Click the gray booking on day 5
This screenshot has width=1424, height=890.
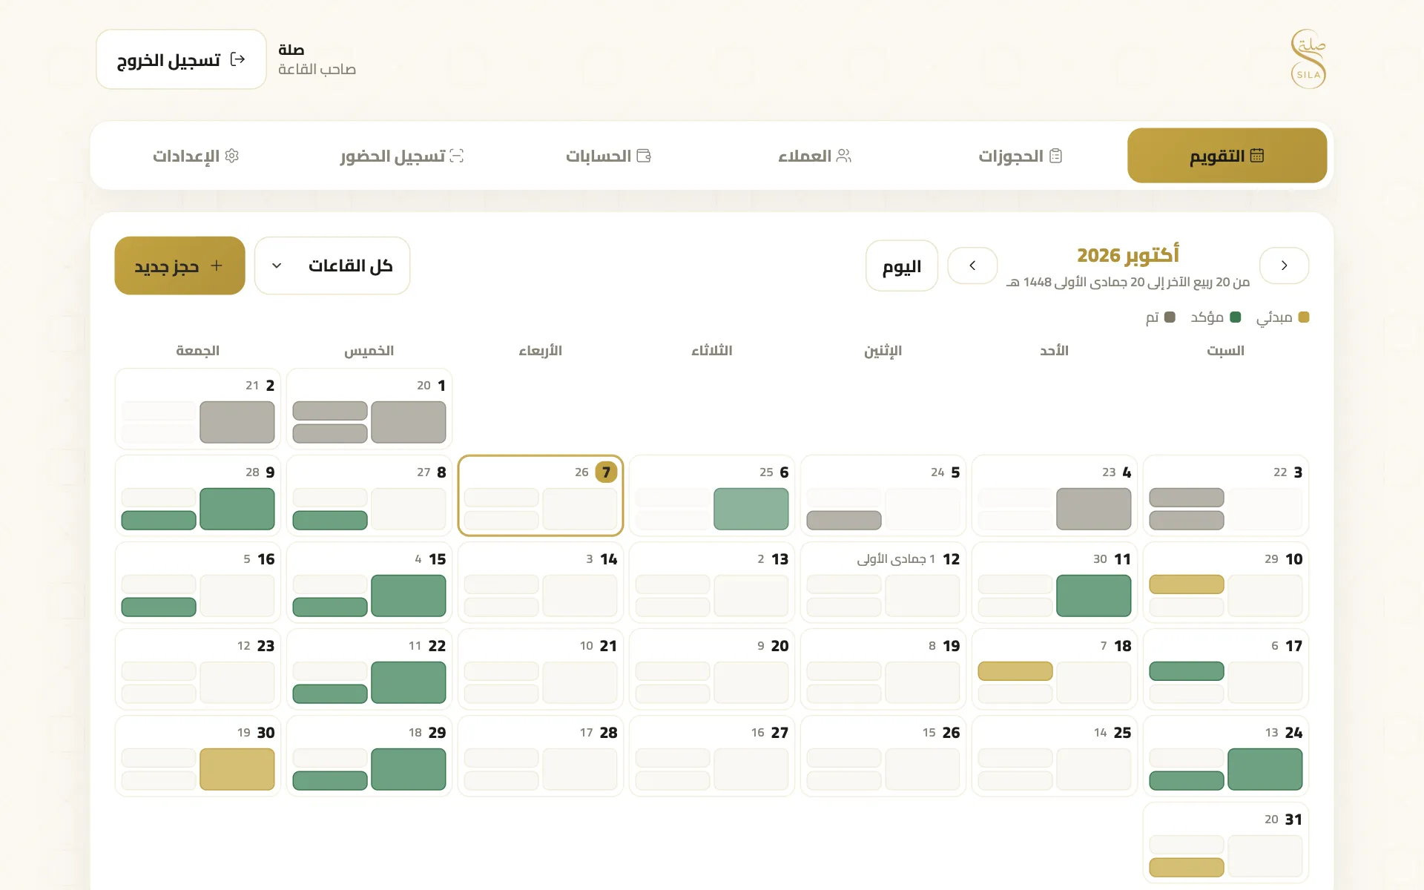(x=844, y=520)
